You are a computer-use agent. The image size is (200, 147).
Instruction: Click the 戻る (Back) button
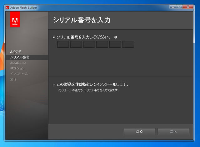[140, 132]
